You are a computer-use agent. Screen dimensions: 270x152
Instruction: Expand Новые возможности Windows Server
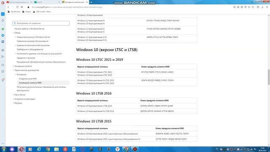[x=16, y=37]
